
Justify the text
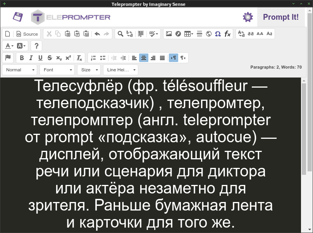162,58
